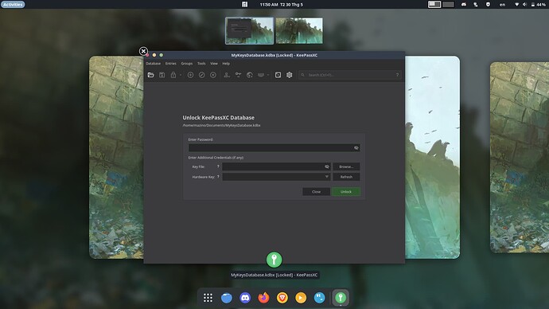The height and width of the screenshot is (309, 549).
Task: Click the volume icon in top bar
Action: coord(524,5)
